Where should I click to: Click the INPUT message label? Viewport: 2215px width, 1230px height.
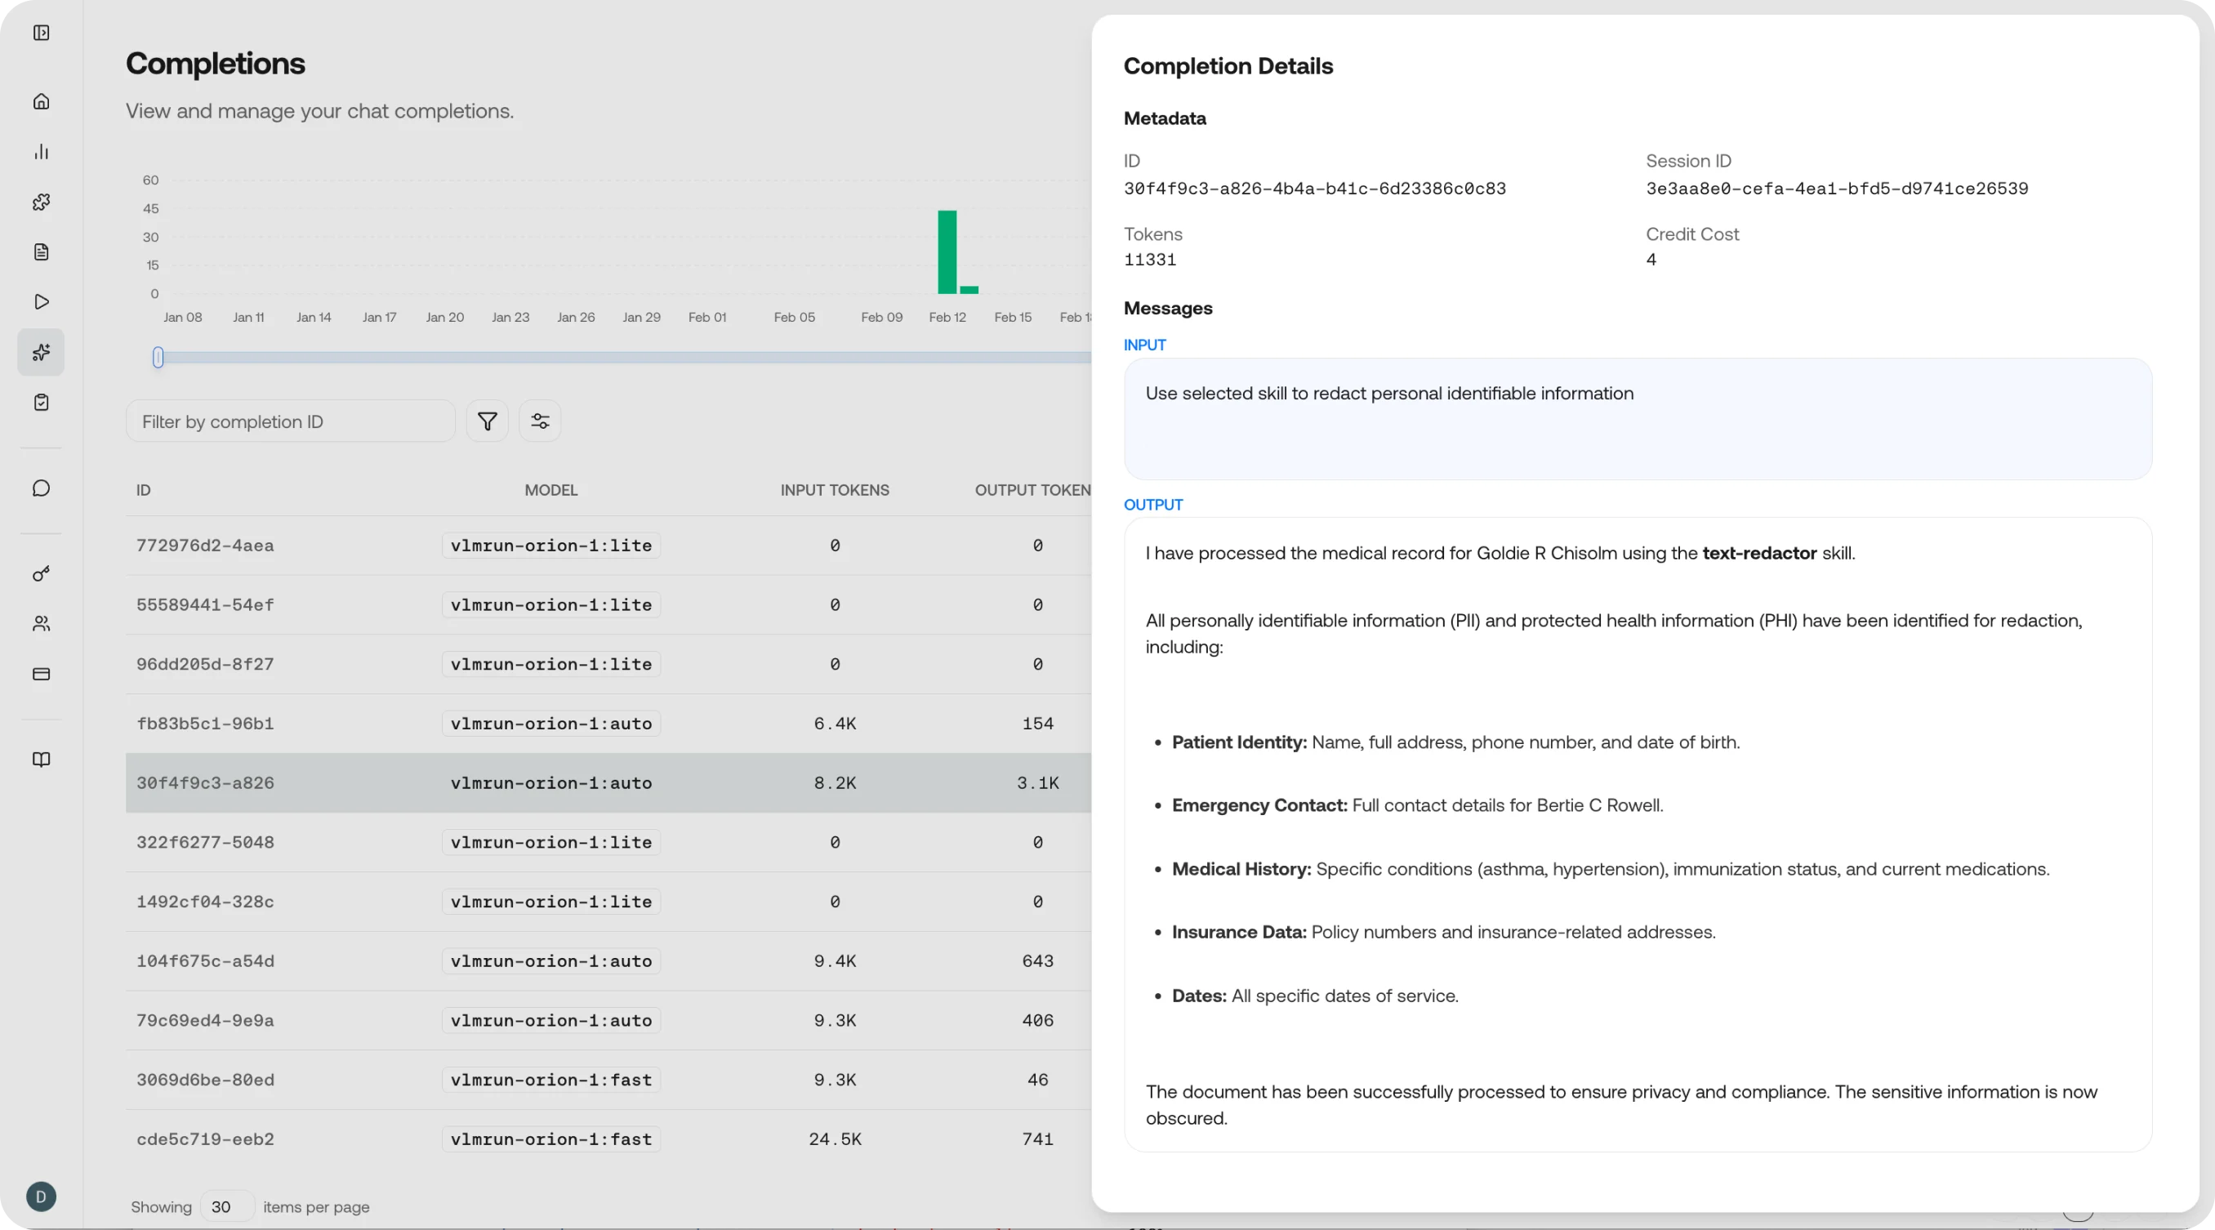point(1144,345)
